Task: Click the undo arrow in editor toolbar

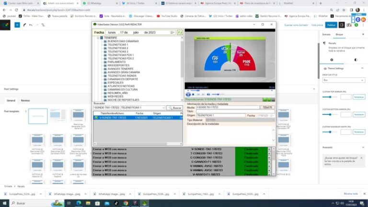Action: tap(31, 25)
